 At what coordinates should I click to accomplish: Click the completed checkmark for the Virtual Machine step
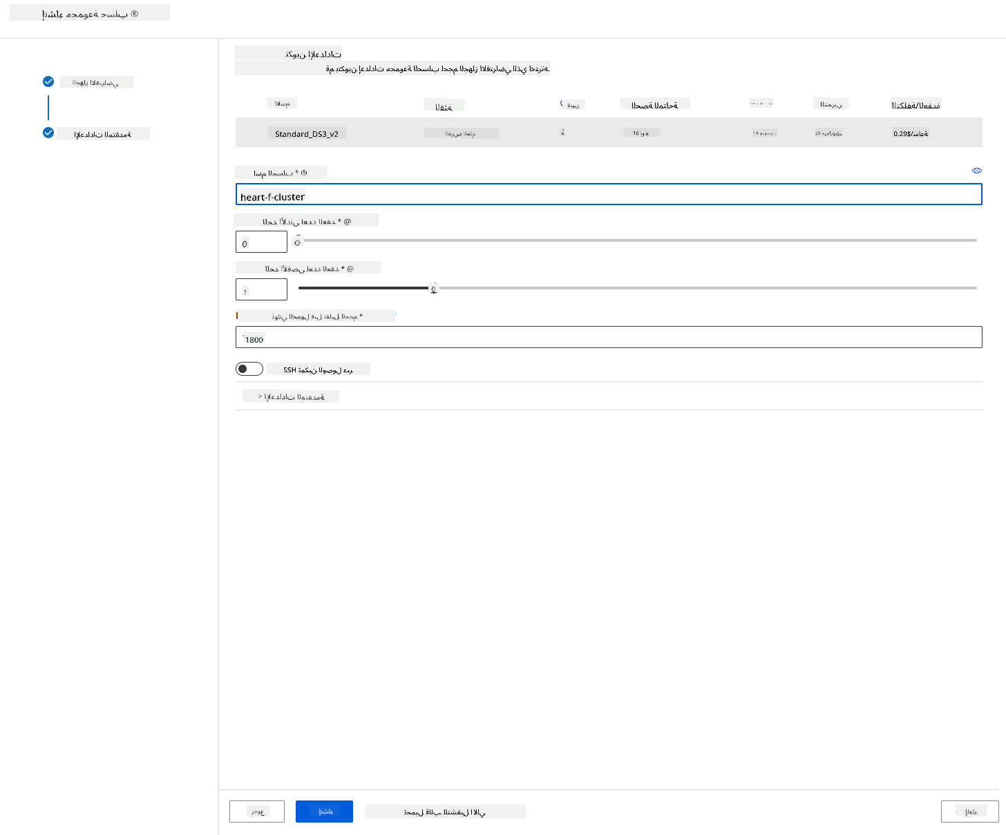(x=48, y=81)
